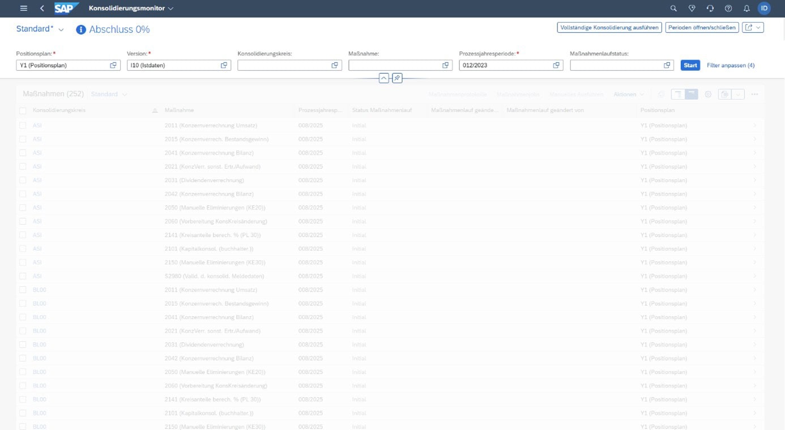Open the search icon in top bar

[x=673, y=8]
